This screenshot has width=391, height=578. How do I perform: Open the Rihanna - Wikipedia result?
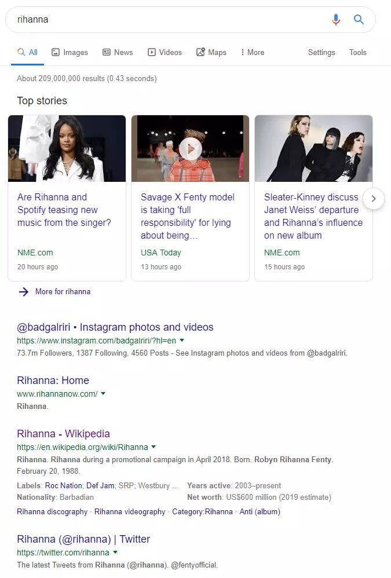pyautogui.click(x=63, y=434)
